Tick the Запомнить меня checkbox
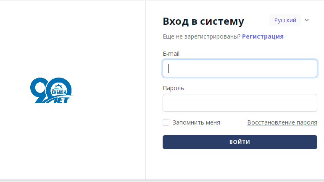The image size is (324, 182). click(x=166, y=122)
